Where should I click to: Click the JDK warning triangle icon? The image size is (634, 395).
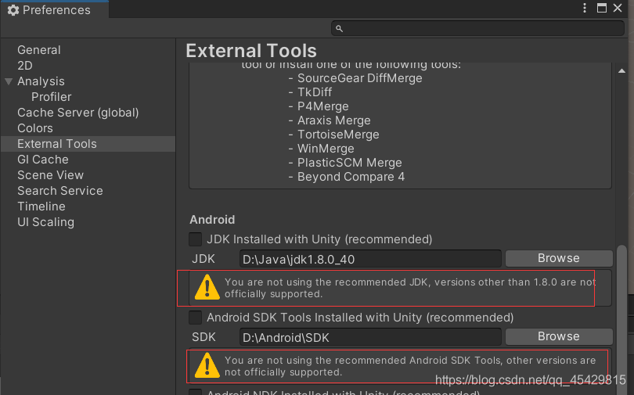coord(207,288)
